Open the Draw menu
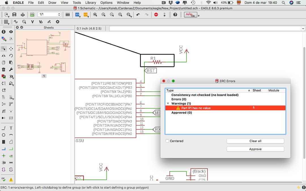This screenshot has width=306, height=191. [52, 3]
